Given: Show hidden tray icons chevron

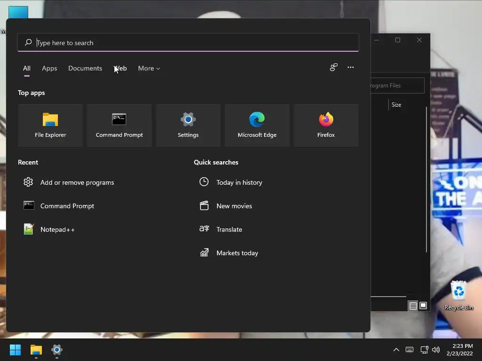Looking at the screenshot, I should tap(396, 350).
